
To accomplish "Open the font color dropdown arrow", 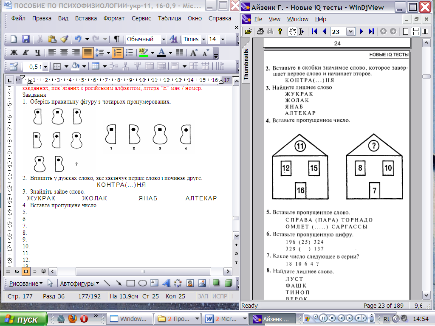I will point(171,52).
